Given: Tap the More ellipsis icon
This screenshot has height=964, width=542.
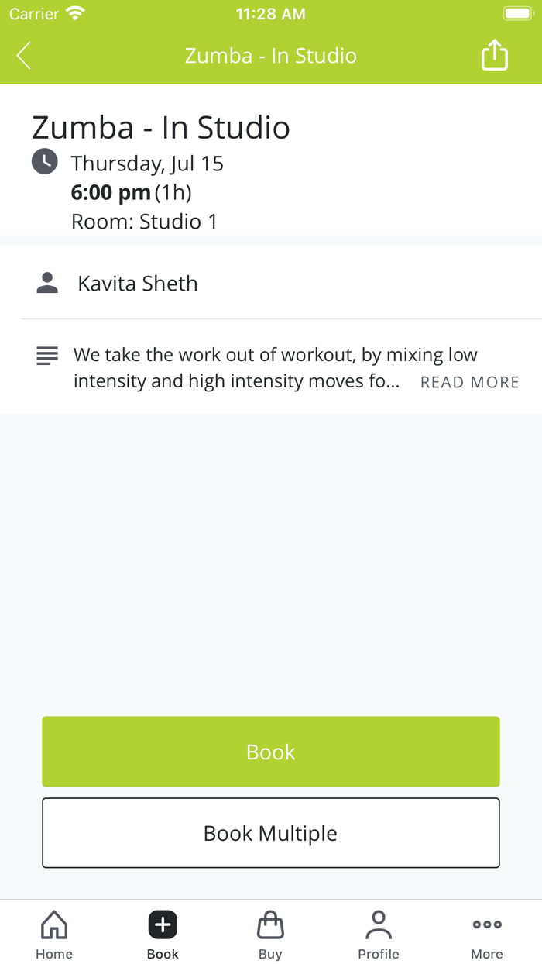Looking at the screenshot, I should 486,924.
